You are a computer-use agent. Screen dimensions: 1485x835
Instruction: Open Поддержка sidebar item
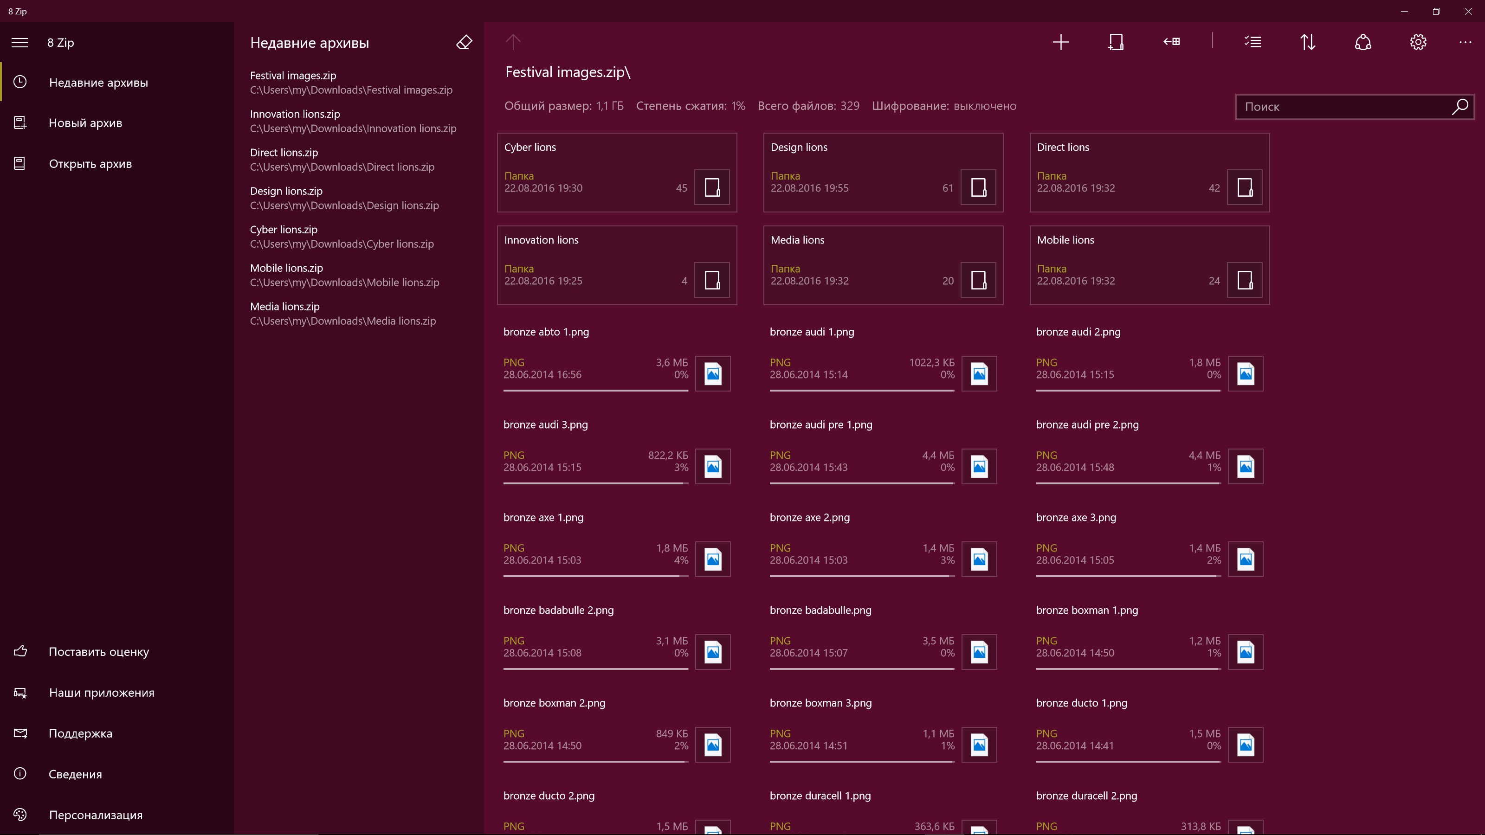(117, 733)
